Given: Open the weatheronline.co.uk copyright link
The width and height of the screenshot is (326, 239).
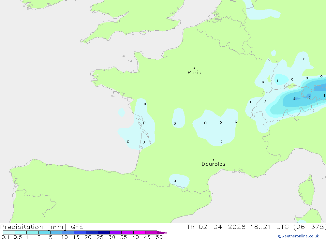Looking at the screenshot, I should coord(298,236).
